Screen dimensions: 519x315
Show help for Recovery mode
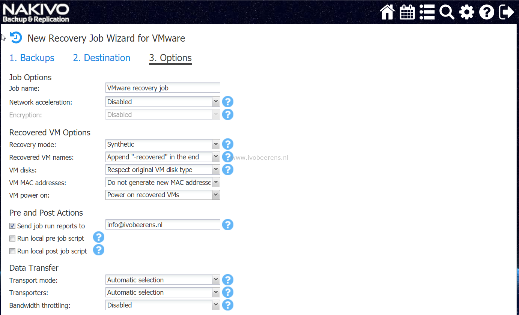(228, 144)
